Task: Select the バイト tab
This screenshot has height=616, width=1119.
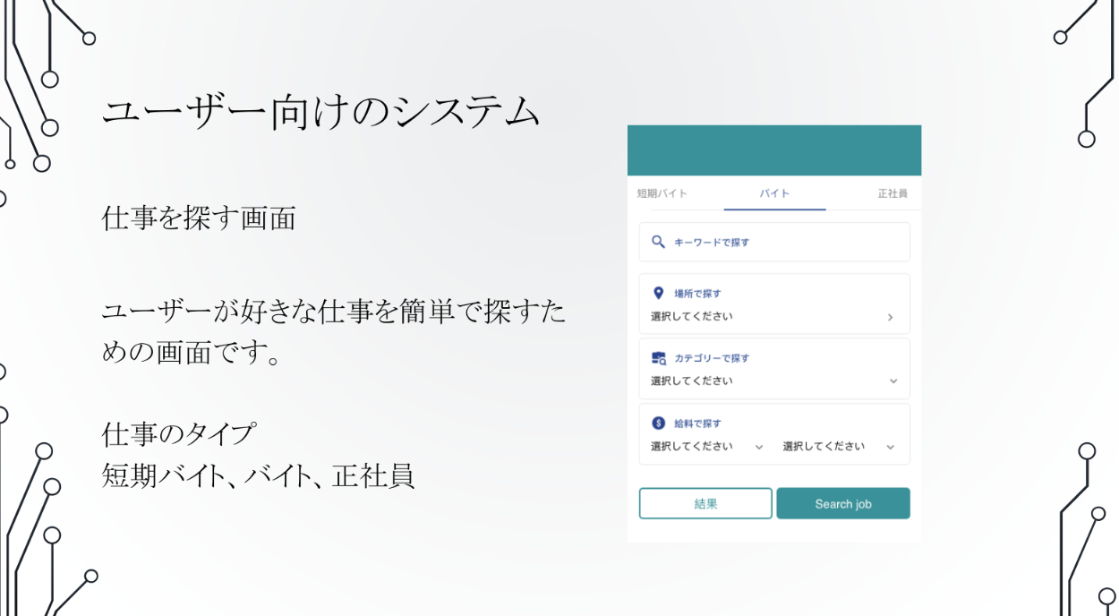Action: [774, 193]
